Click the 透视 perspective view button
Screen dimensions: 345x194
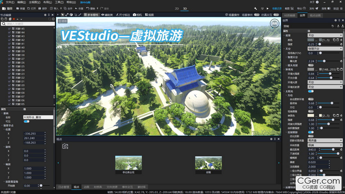63,21
